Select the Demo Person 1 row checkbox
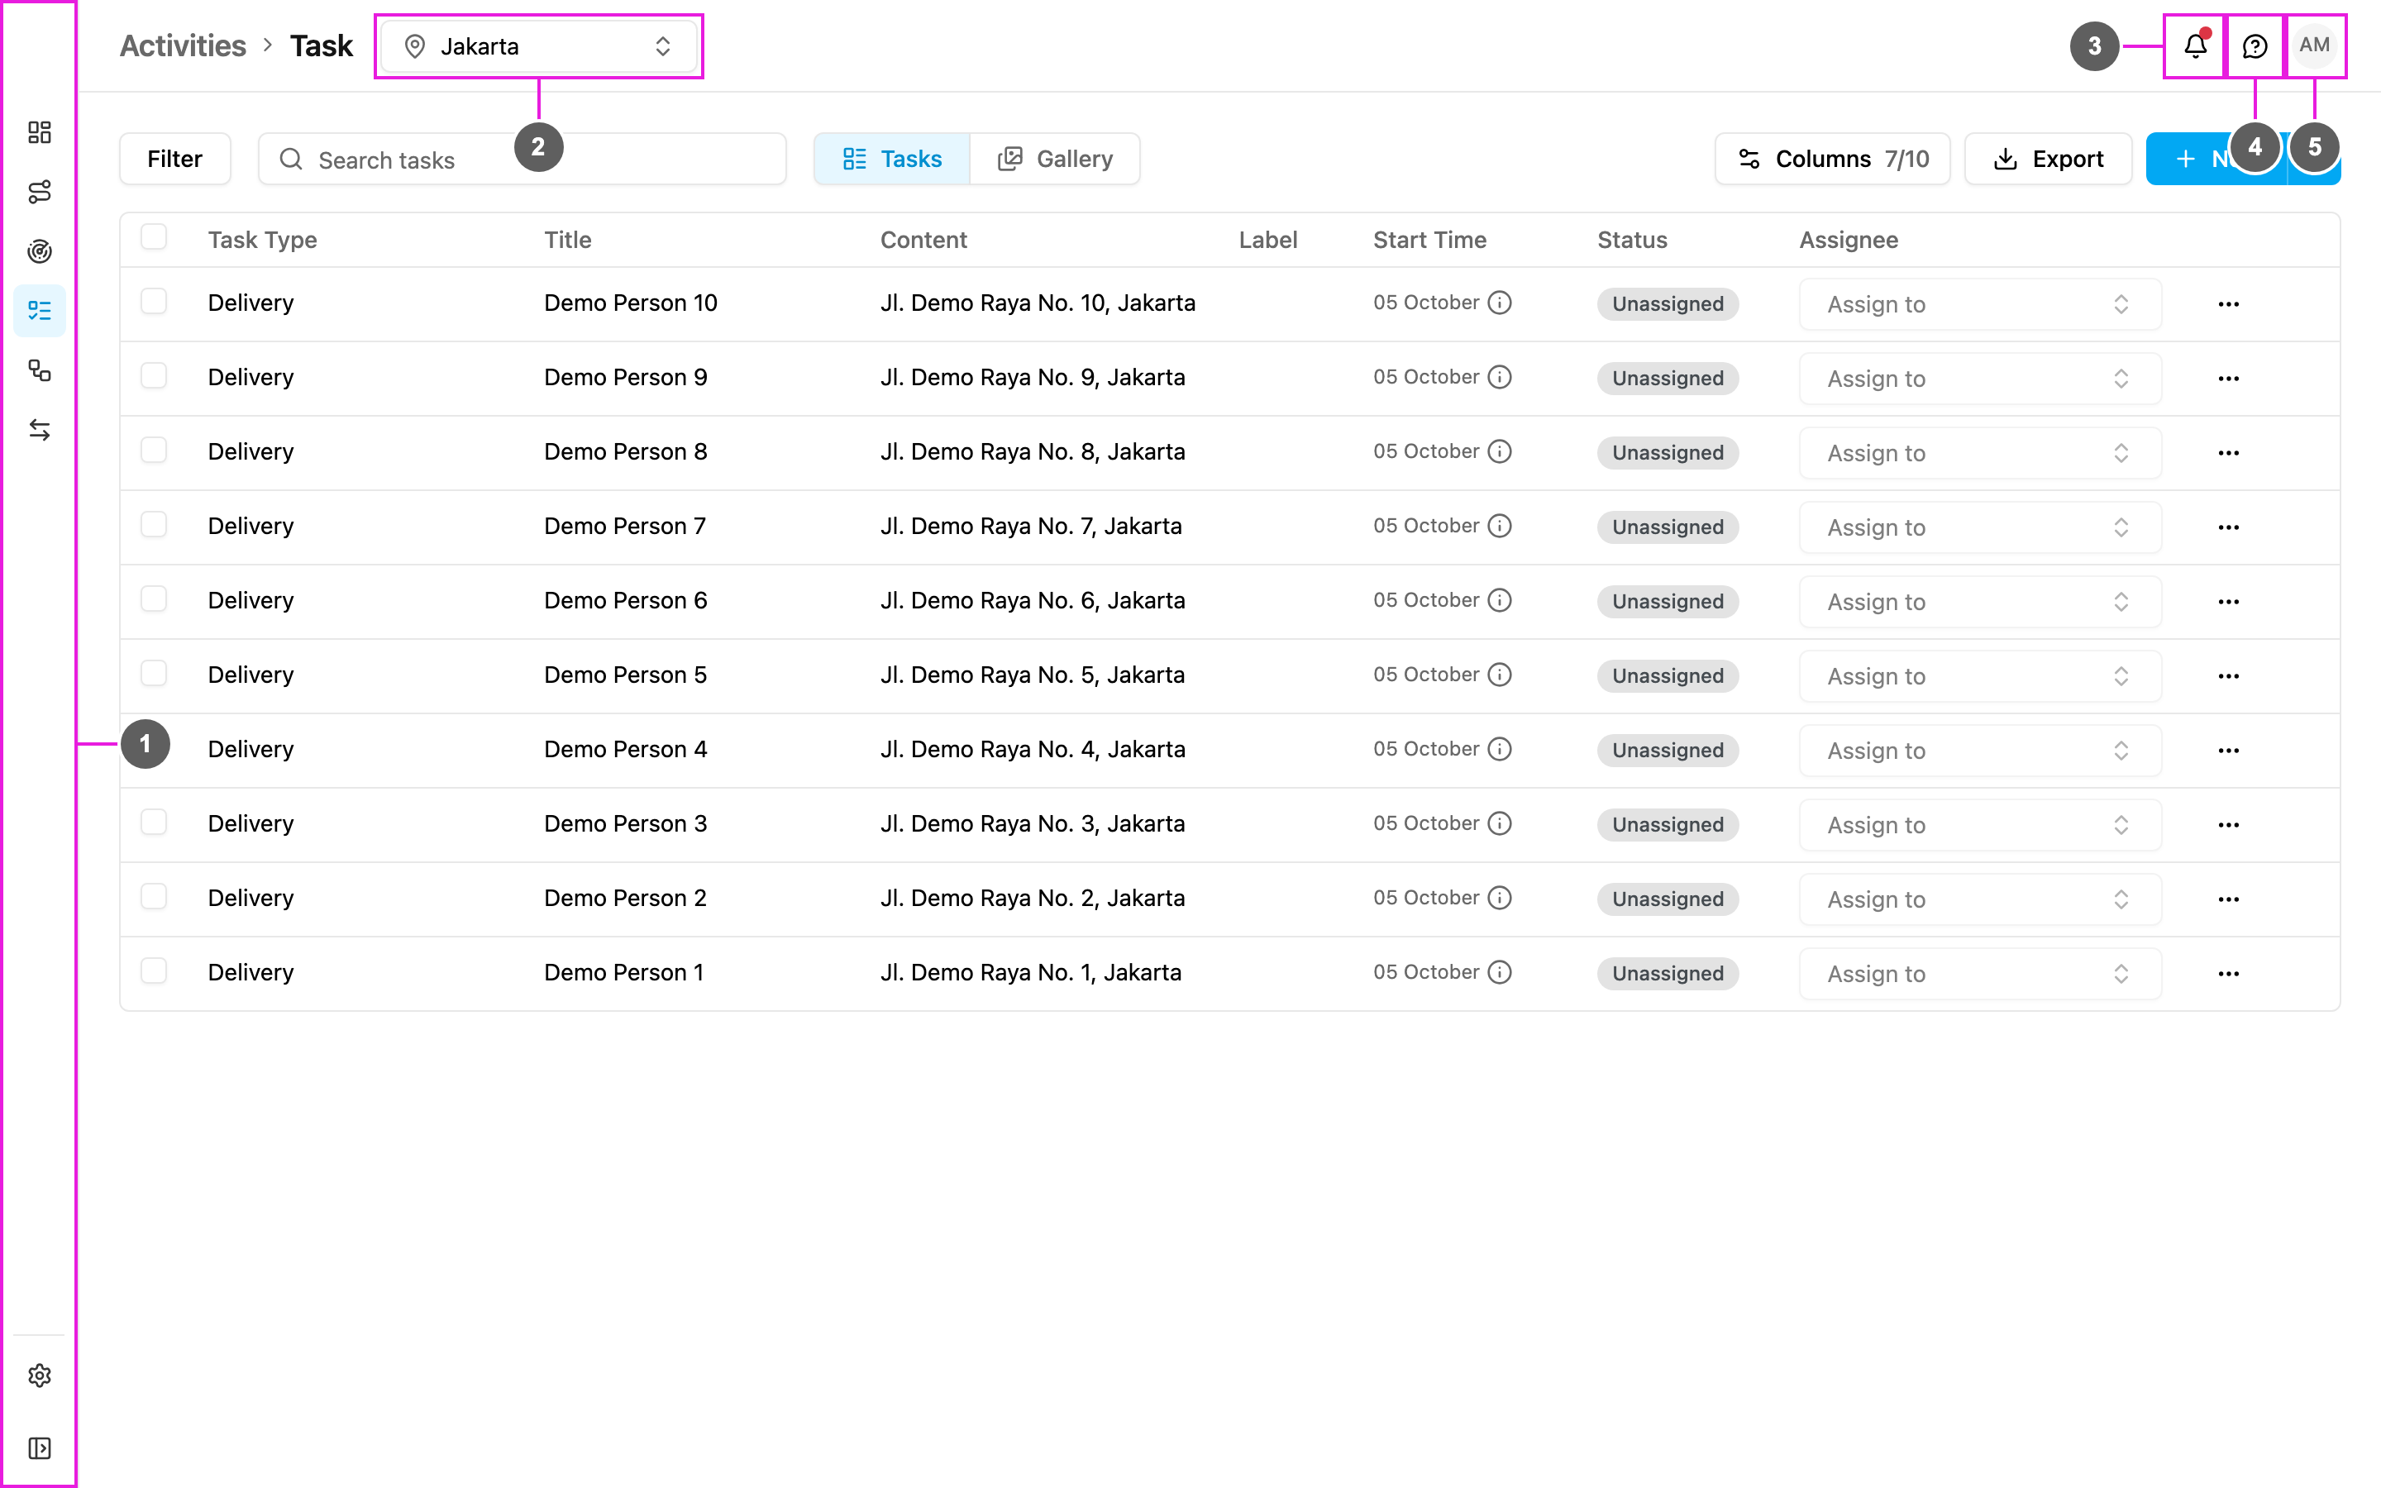The height and width of the screenshot is (1488, 2381). 154,971
